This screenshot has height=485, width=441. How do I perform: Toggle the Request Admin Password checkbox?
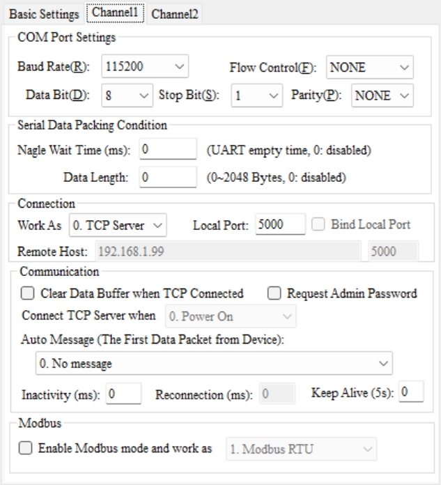pos(274,293)
